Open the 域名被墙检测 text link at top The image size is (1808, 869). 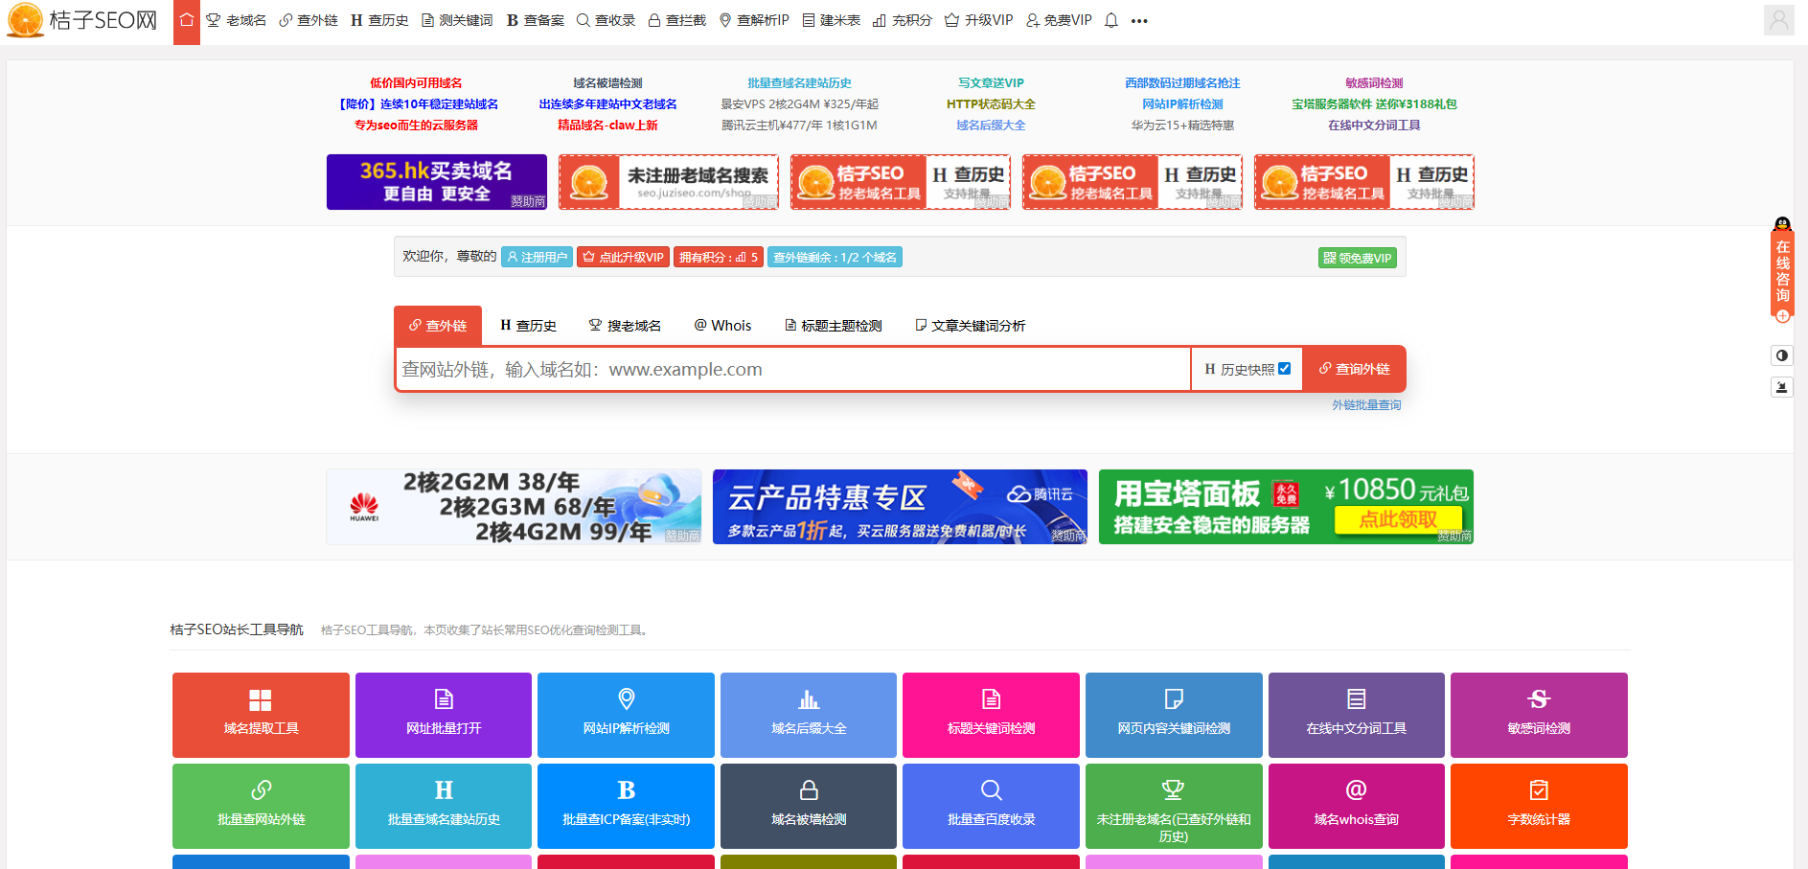(x=607, y=83)
